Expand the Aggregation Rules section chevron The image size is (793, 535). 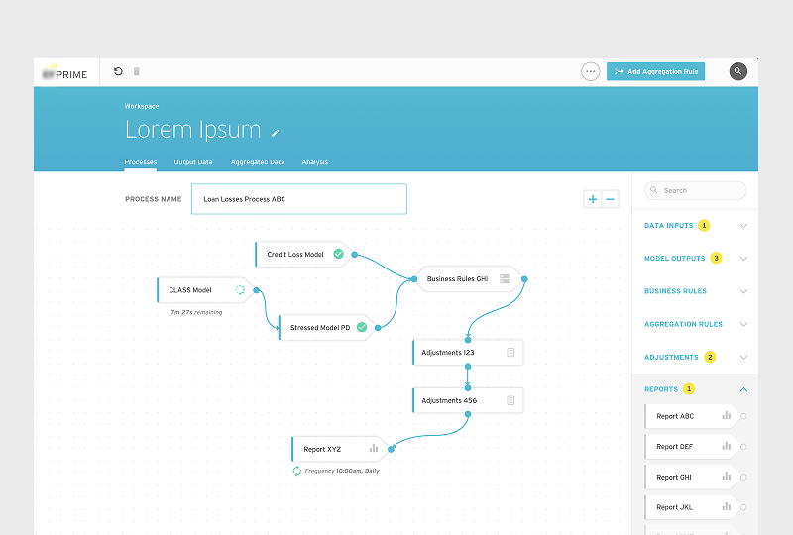coord(743,324)
